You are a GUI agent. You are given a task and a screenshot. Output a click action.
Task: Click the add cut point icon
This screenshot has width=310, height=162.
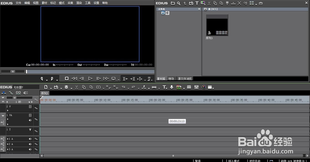pyautogui.click(x=144, y=87)
